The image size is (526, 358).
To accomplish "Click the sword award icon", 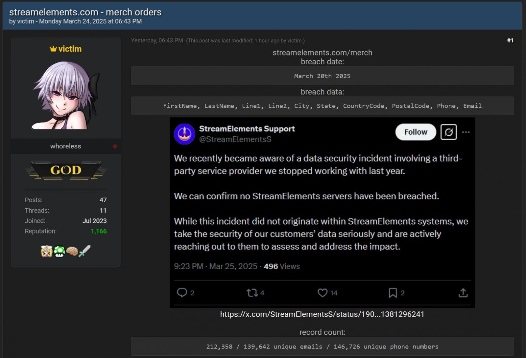I will tap(84, 251).
